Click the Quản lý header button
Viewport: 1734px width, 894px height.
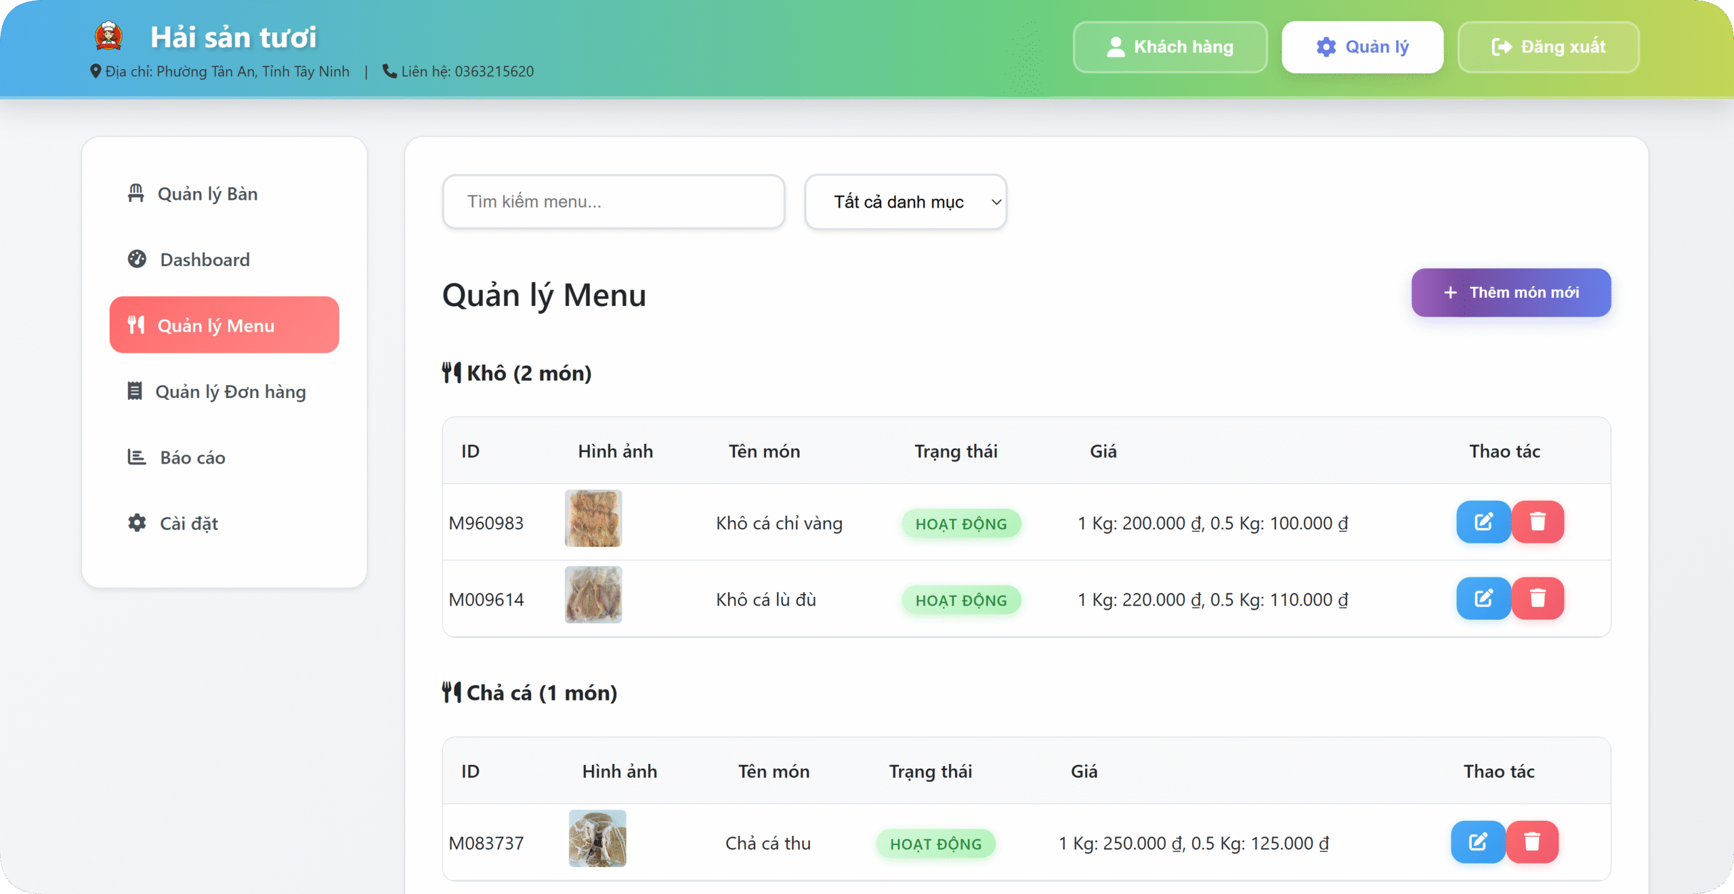pos(1362,47)
